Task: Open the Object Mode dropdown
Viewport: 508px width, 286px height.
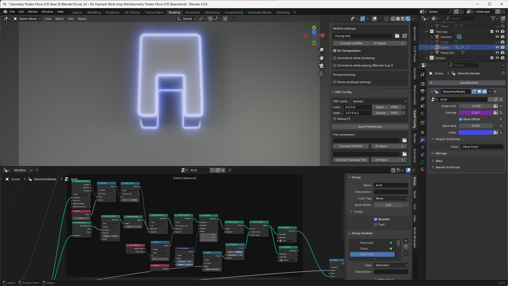Action: [27, 19]
